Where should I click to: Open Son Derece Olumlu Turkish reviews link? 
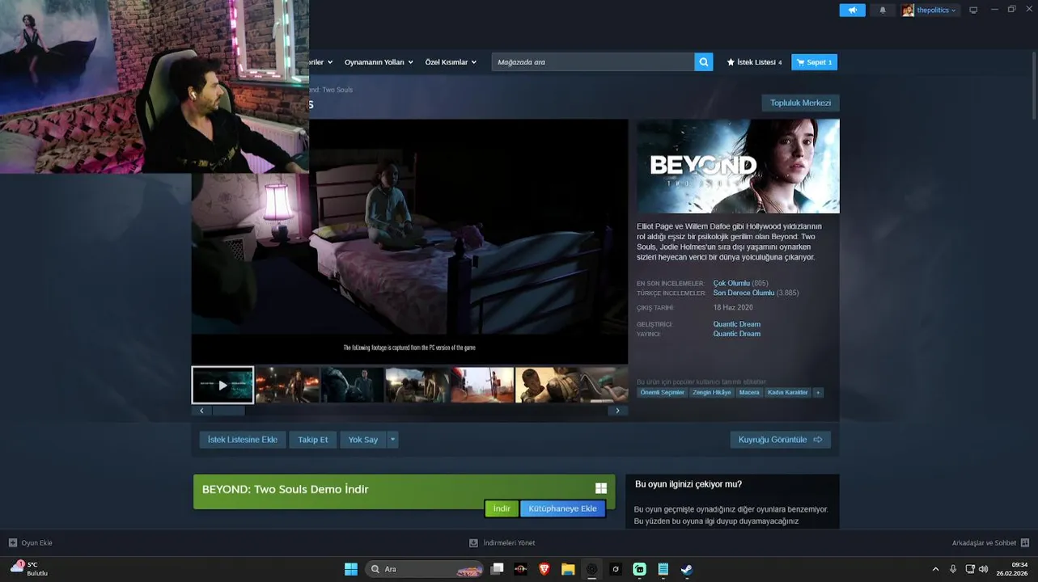744,293
